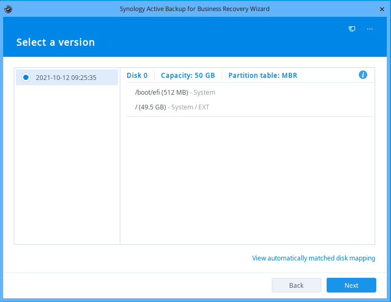Close the Recovery Wizard window
This screenshot has height=302, width=391.
(x=382, y=9)
